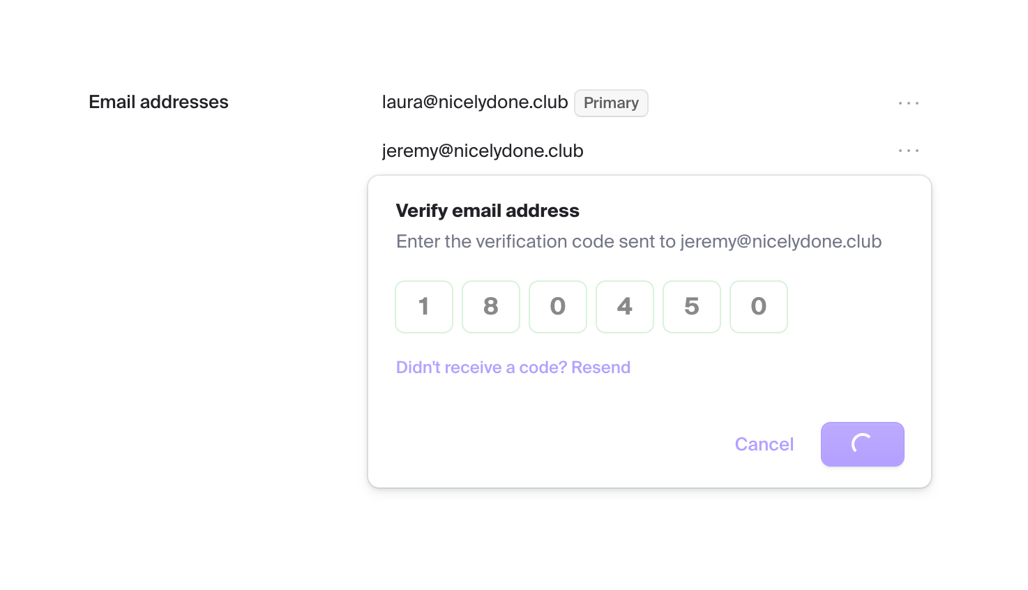1028x590 pixels.
Task: Click the "Didn't receive a code? Resend" link
Action: point(513,368)
